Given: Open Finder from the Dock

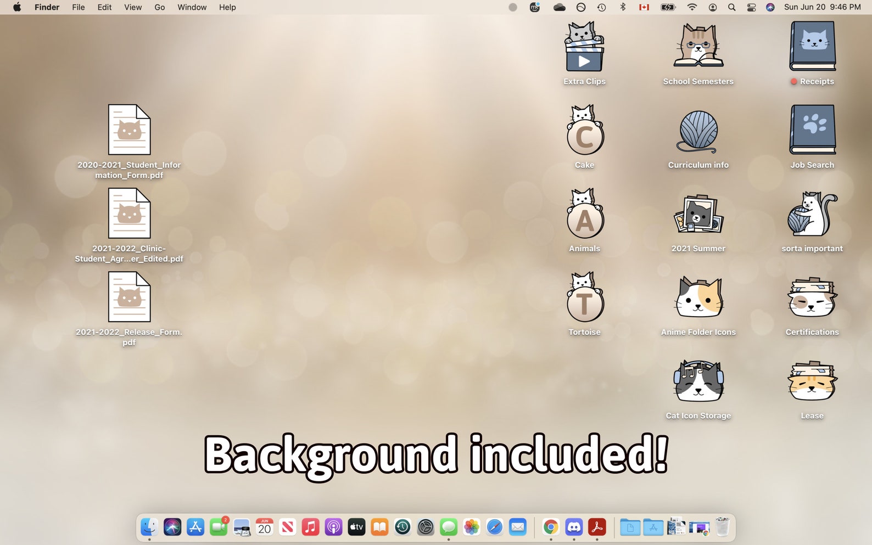Looking at the screenshot, I should point(149,527).
